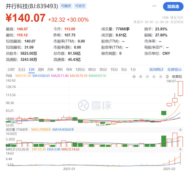The height and width of the screenshot is (173, 188).
Task: Switch to the 60分 interval
Action: (92, 69)
